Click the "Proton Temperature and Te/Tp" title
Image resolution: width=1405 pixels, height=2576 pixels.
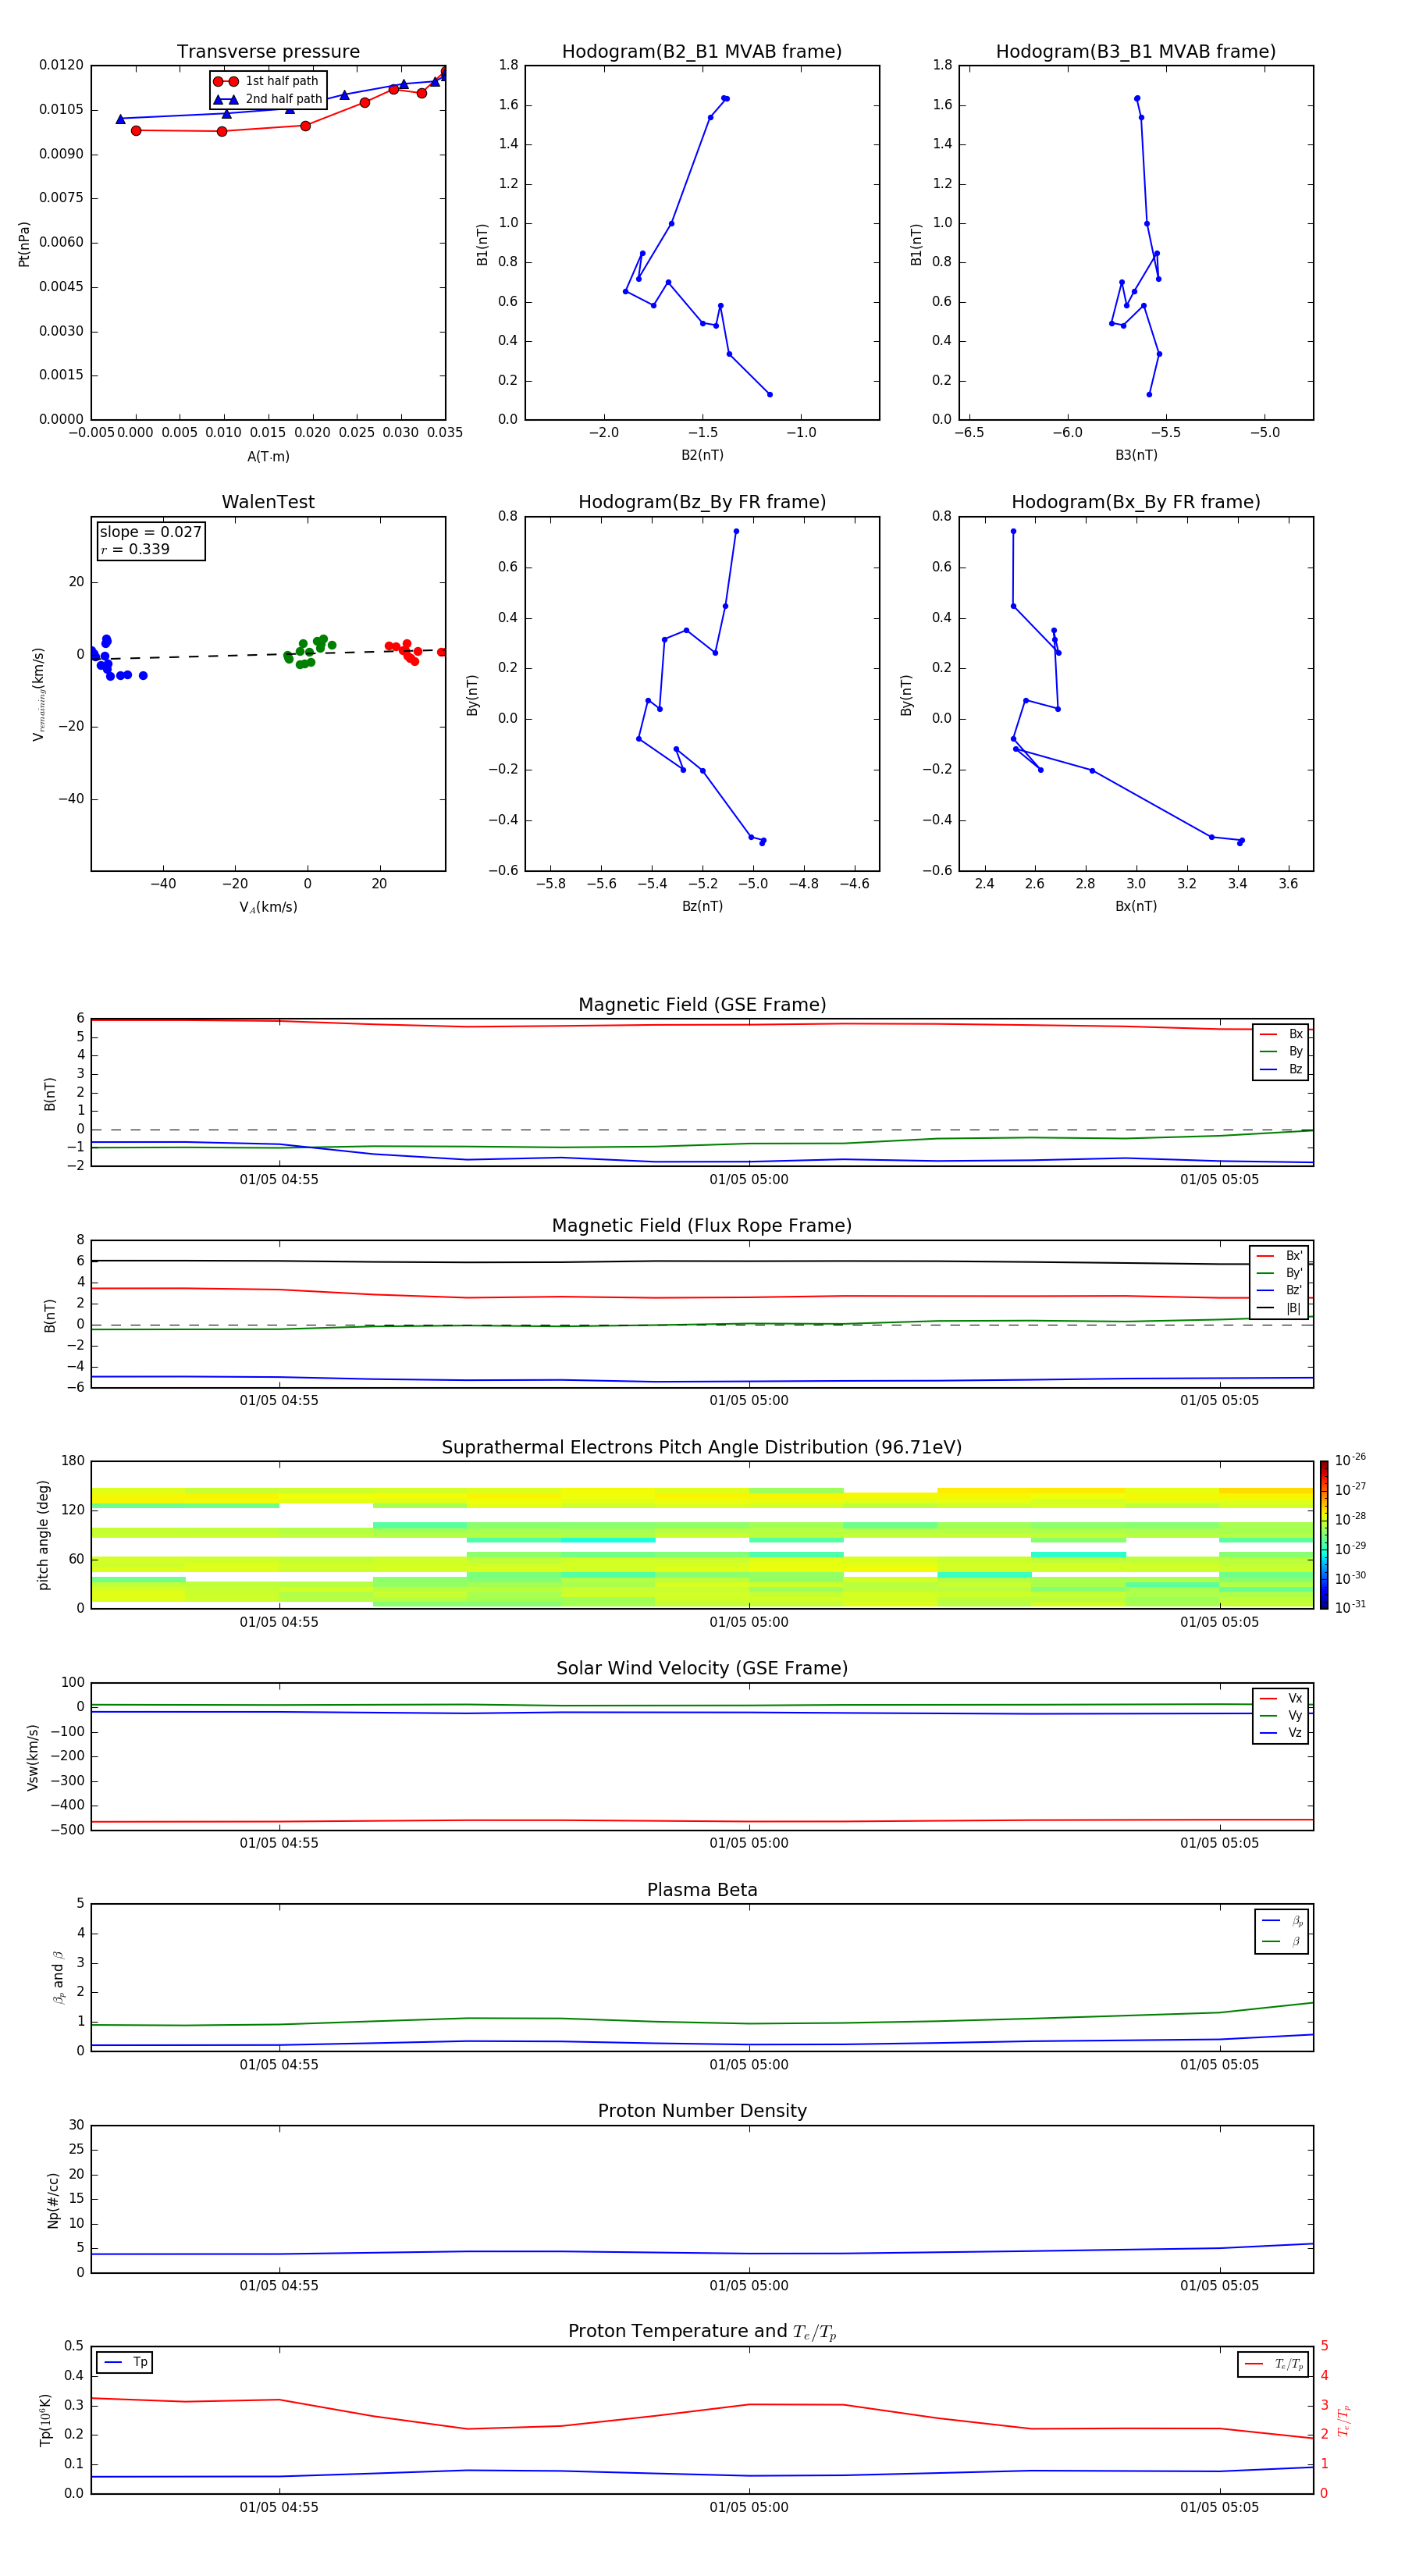pyautogui.click(x=702, y=2331)
